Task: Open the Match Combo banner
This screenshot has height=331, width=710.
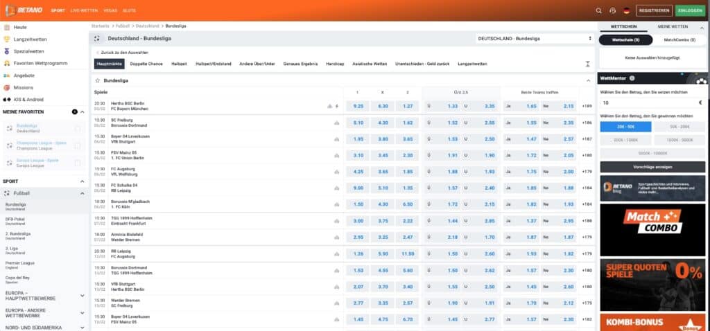Action: click(x=652, y=229)
